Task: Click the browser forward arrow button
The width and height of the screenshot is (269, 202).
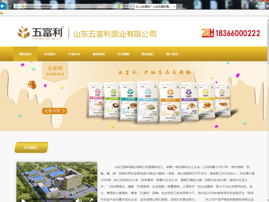Action: click(10, 6)
